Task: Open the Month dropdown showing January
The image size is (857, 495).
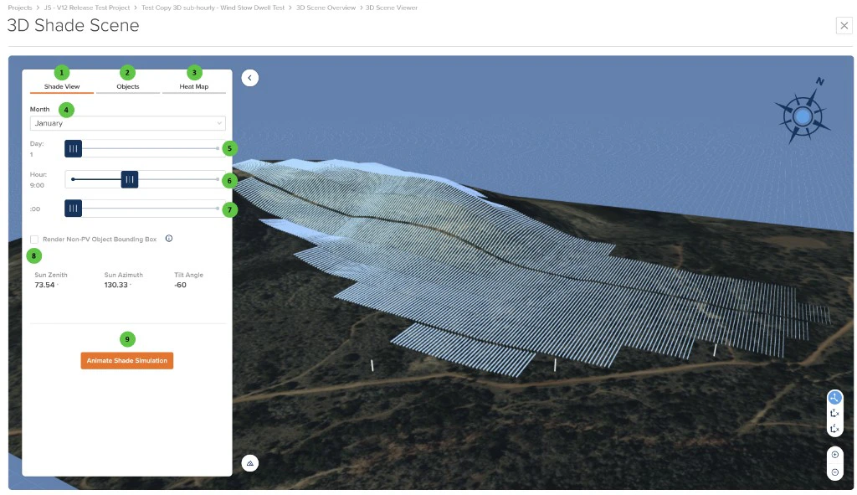Action: point(127,123)
